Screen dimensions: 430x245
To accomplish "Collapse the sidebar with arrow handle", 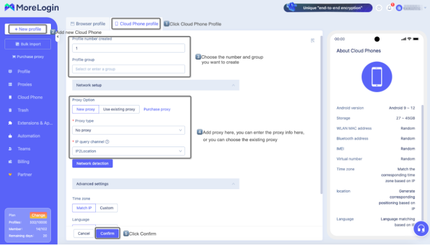I will [x=57, y=37].
